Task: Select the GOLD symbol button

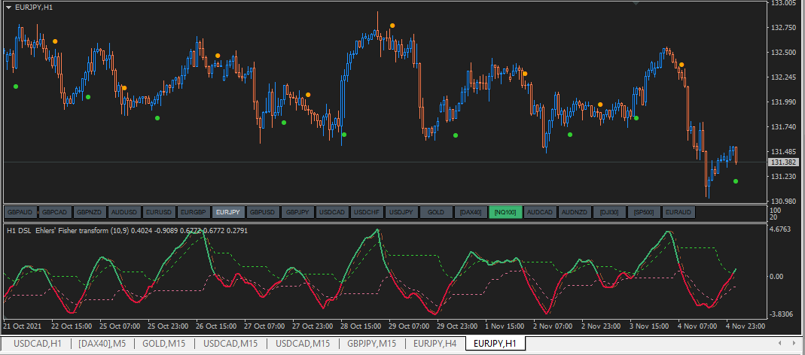Action: pos(436,213)
